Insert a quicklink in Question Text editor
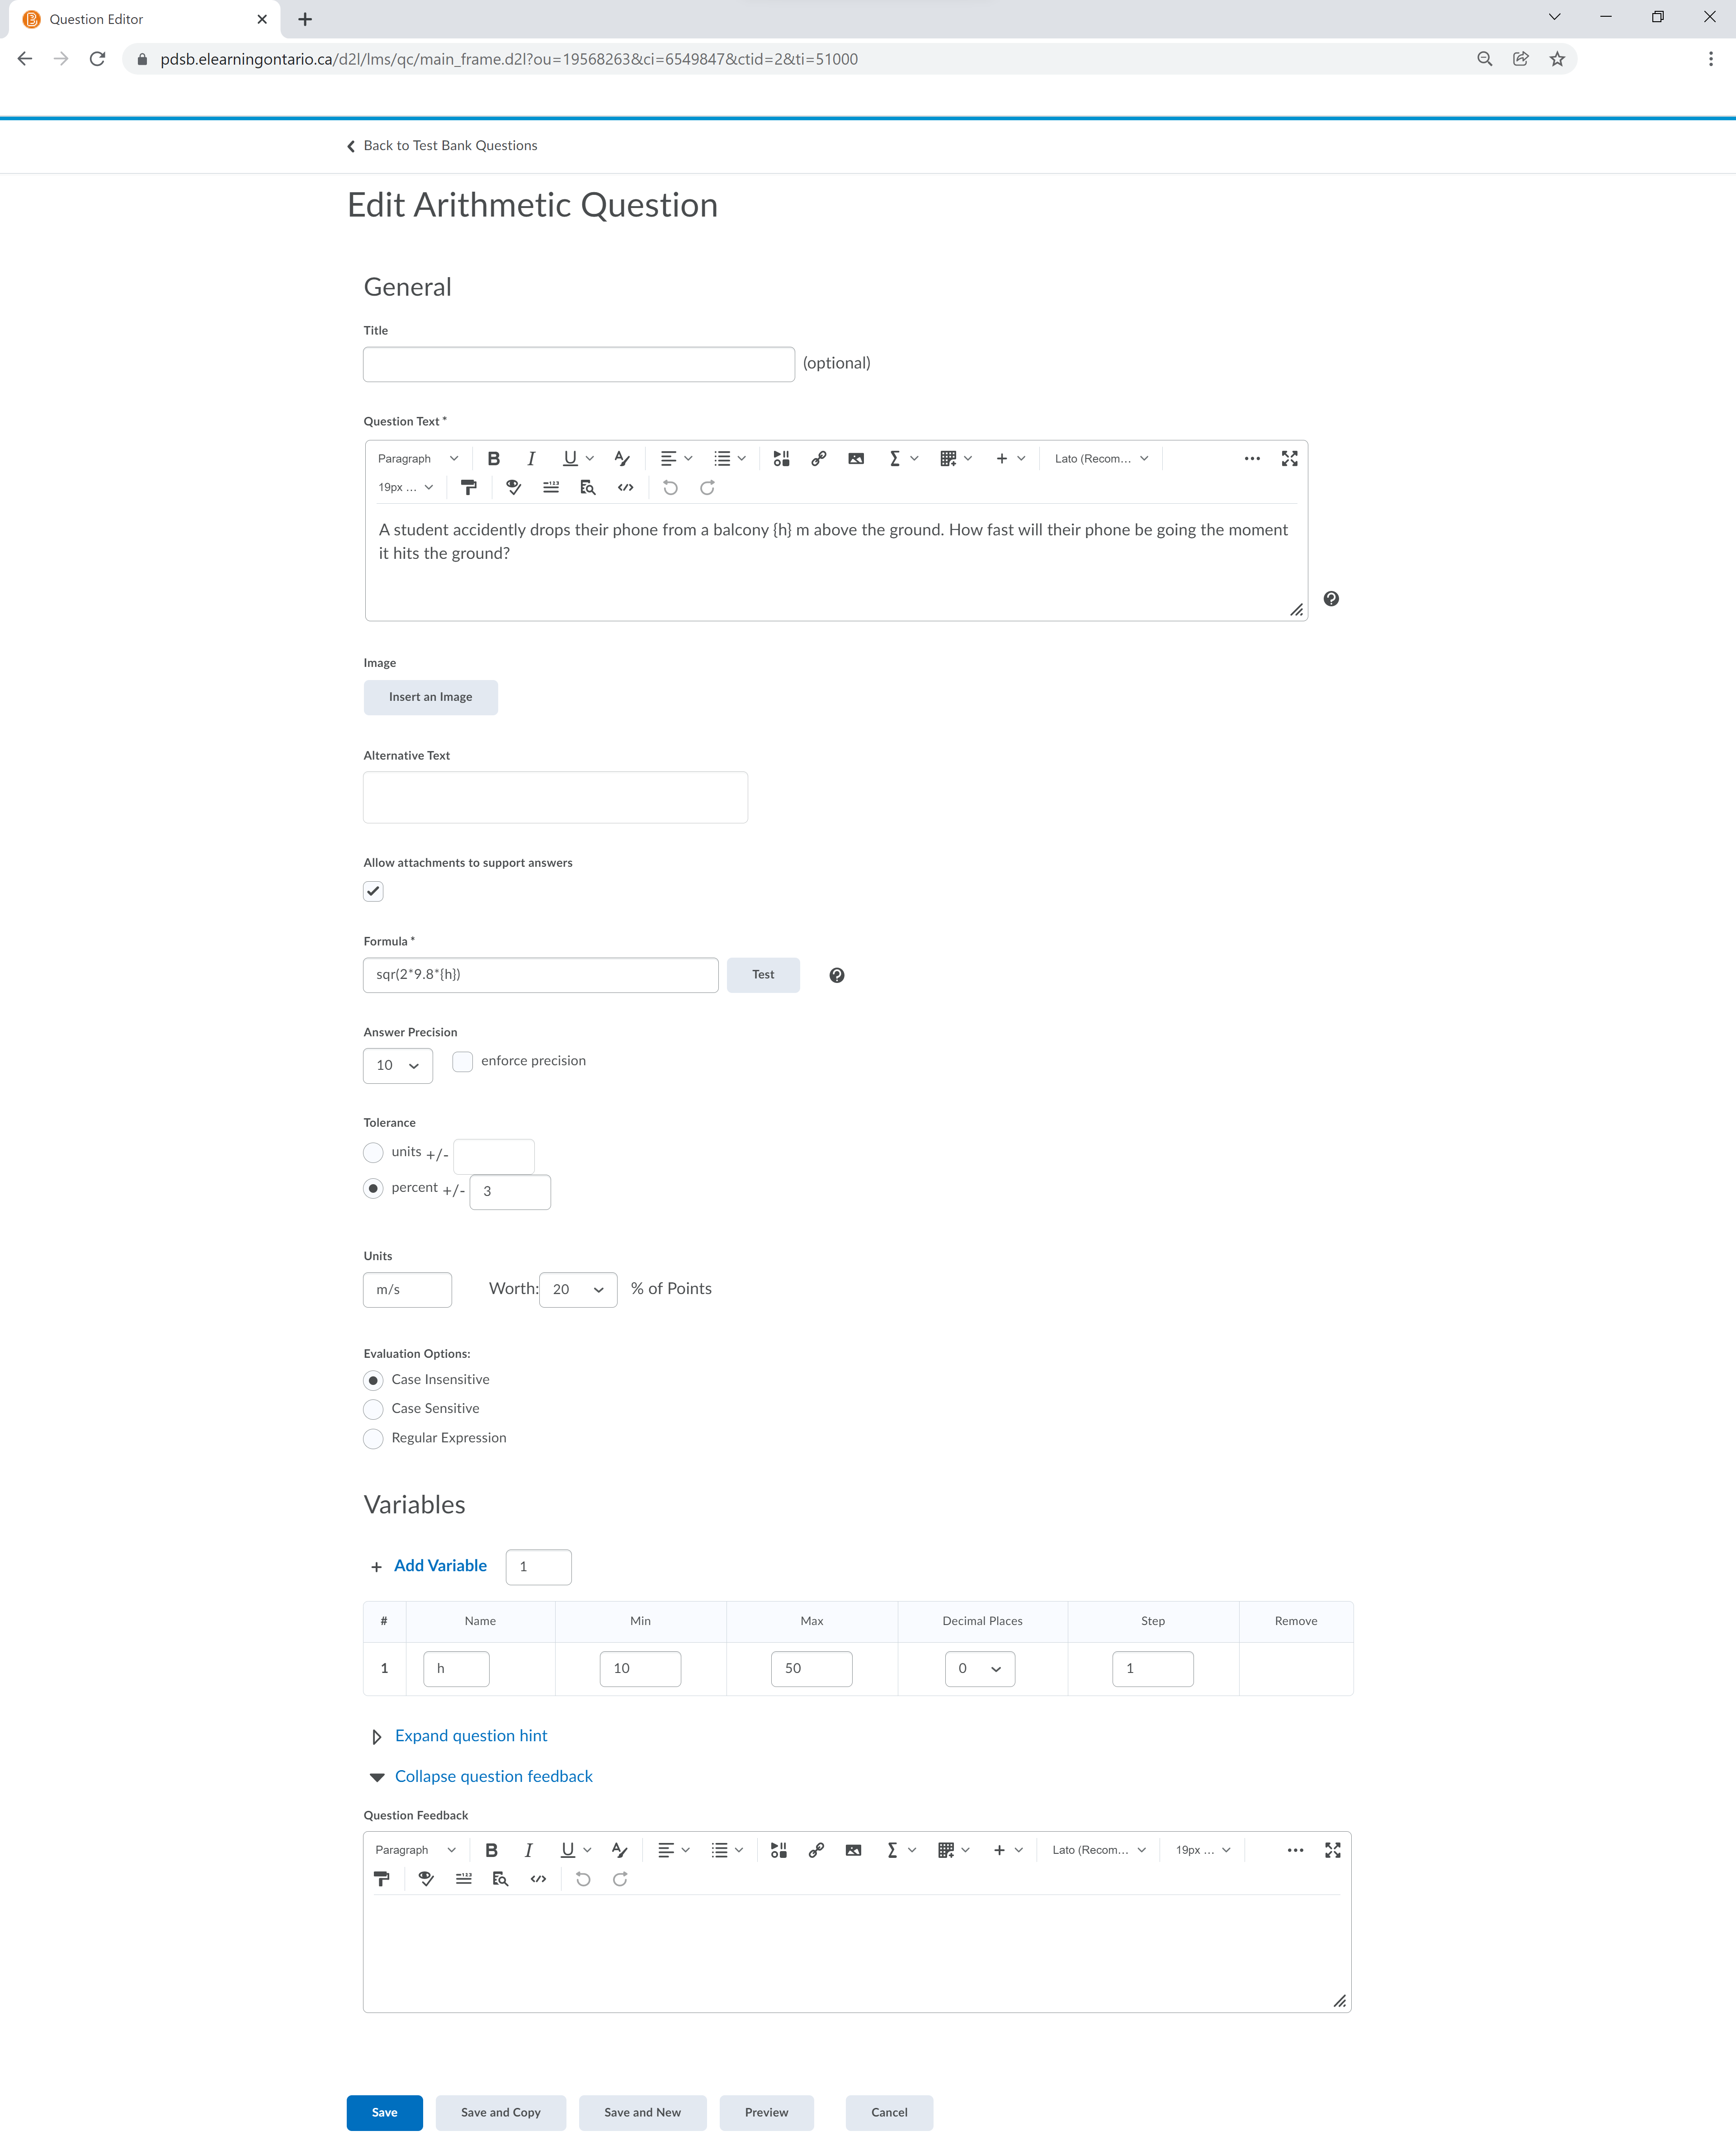Viewport: 1736px width, 2145px height. [818, 458]
